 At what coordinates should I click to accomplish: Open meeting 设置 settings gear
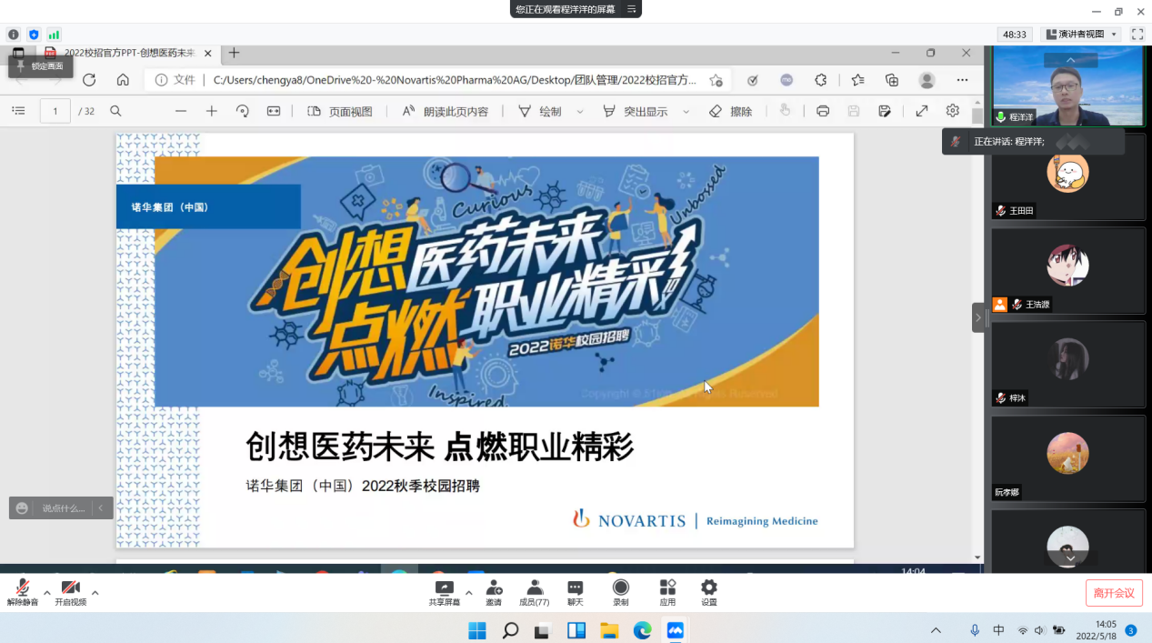click(x=708, y=592)
